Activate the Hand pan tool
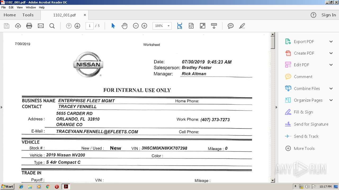The image size is (339, 190). 124,26
